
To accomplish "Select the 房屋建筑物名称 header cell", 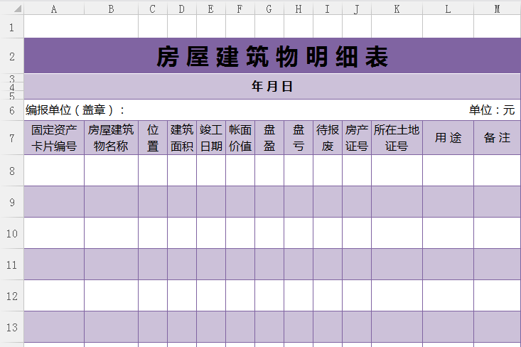I will click(x=111, y=138).
